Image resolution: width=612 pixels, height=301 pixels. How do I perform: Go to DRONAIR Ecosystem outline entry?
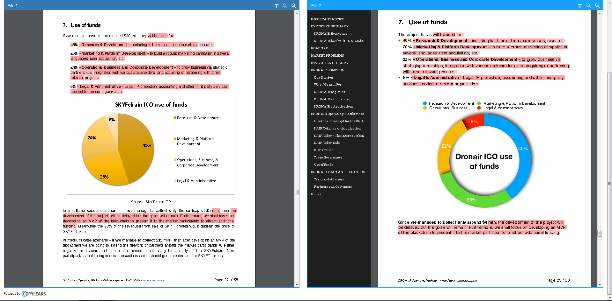(x=330, y=34)
